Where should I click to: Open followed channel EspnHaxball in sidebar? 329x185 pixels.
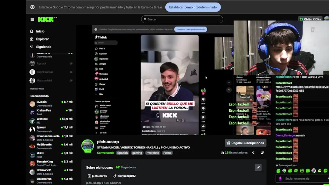pyautogui.click(x=51, y=72)
